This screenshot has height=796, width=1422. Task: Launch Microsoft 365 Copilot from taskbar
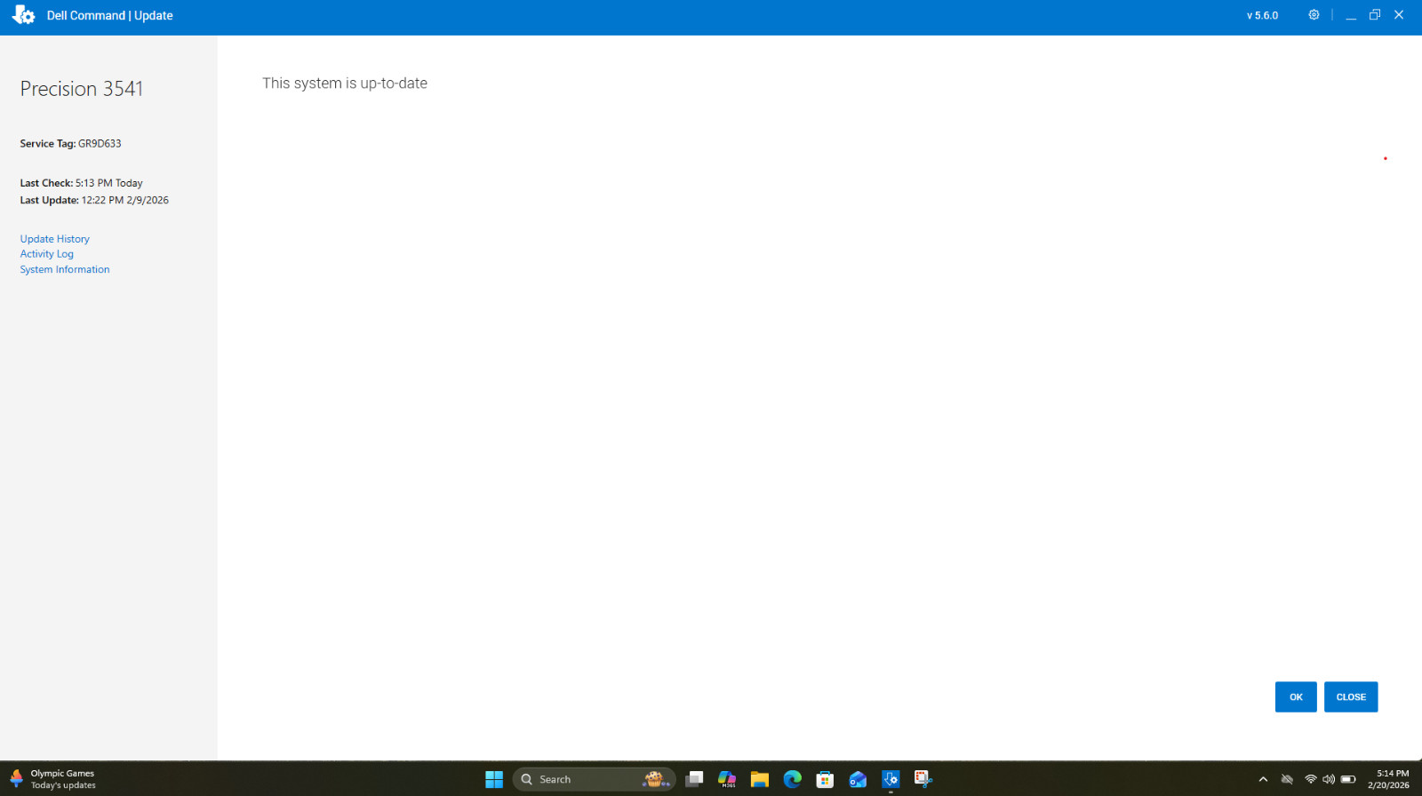click(727, 779)
